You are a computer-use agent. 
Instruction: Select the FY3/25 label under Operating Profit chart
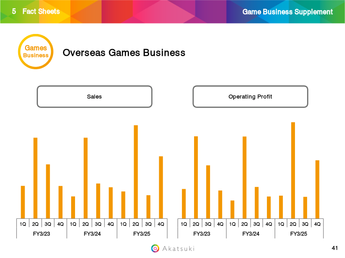(299, 233)
